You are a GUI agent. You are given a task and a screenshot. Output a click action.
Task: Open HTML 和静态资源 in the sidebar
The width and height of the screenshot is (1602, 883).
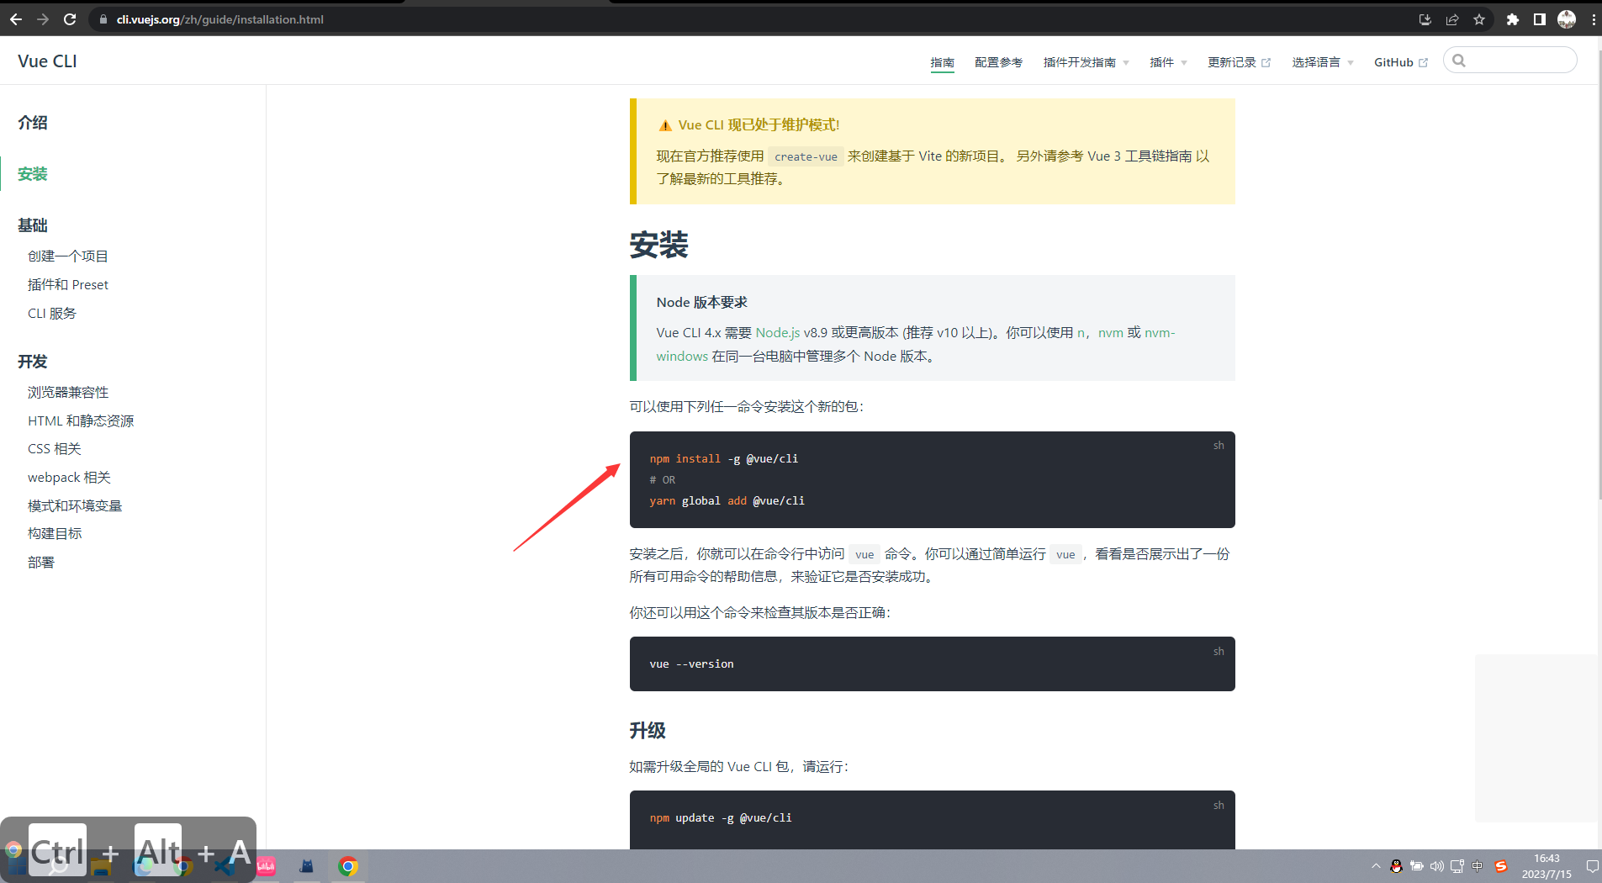[x=81, y=421]
